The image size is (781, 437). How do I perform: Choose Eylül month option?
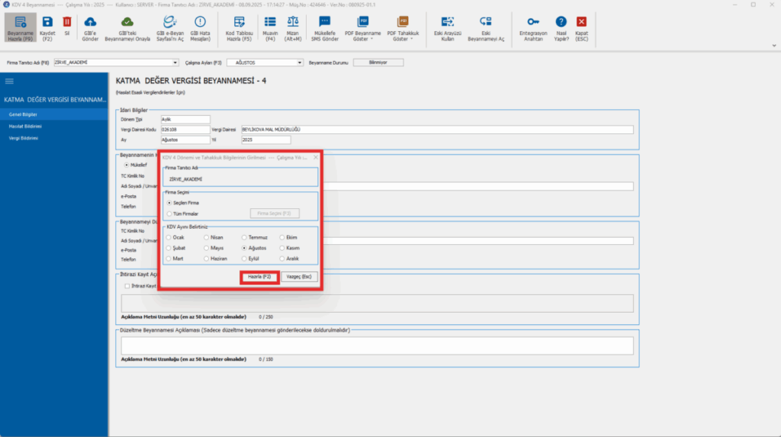244,259
